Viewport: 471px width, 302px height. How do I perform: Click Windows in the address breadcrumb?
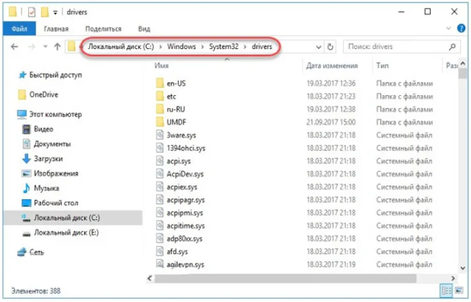point(182,46)
